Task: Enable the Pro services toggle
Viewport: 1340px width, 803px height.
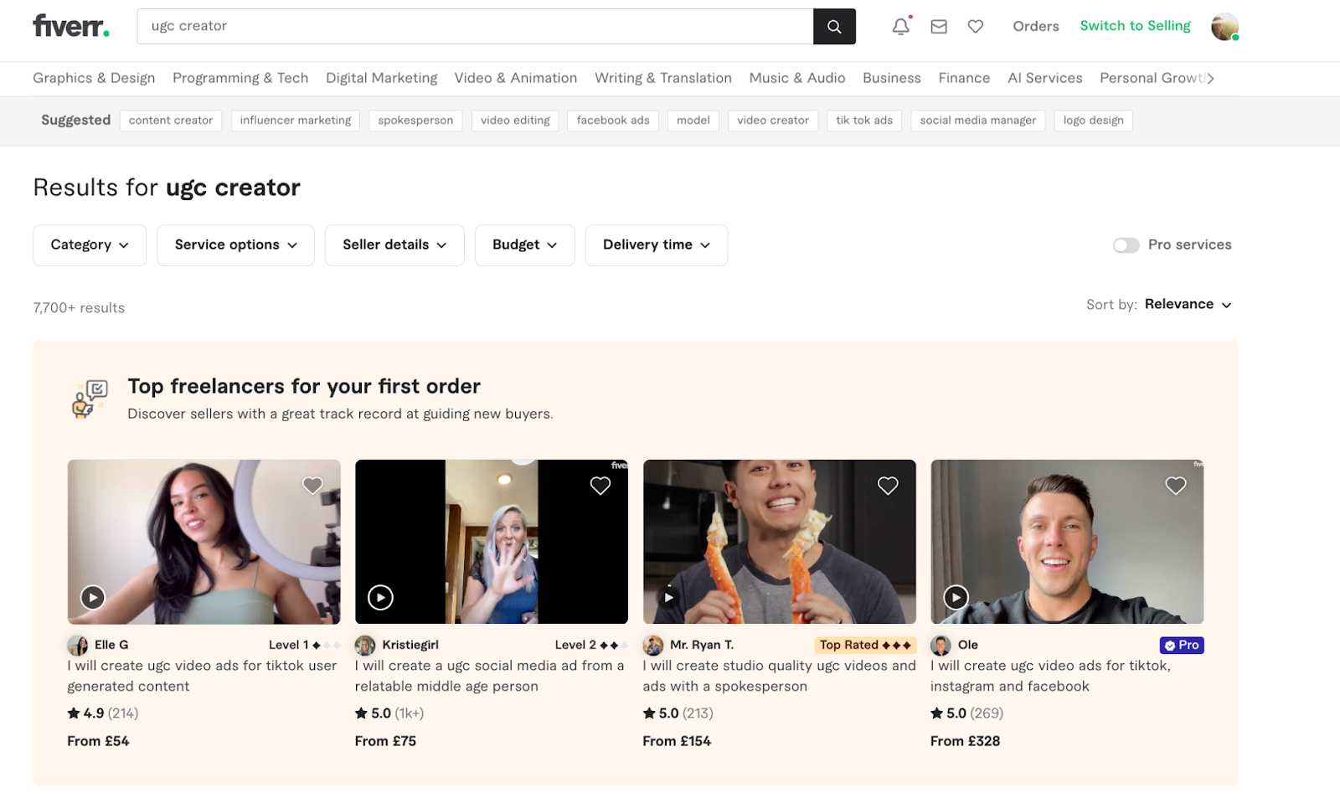Action: pos(1126,245)
